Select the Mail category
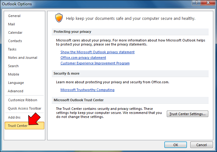This screenshot has height=152, width=217. (x=11, y=24)
